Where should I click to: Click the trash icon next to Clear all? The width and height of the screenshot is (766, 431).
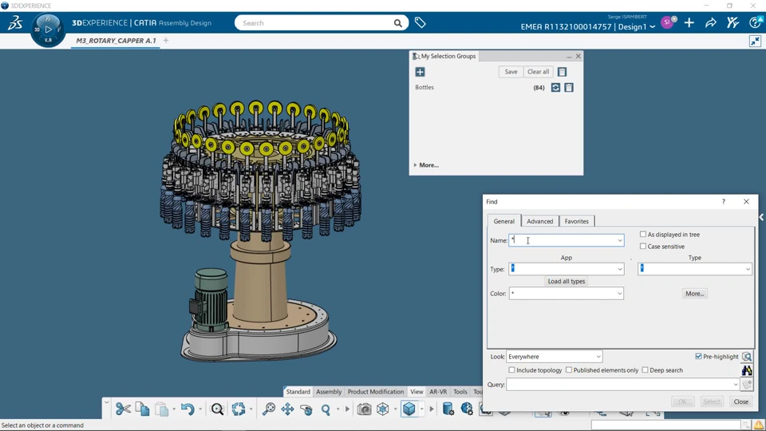[563, 72]
